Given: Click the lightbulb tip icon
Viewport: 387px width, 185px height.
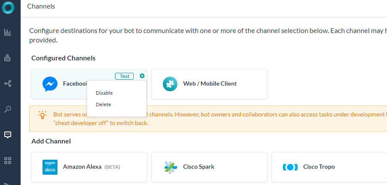Looking at the screenshot, I should click(42, 115).
